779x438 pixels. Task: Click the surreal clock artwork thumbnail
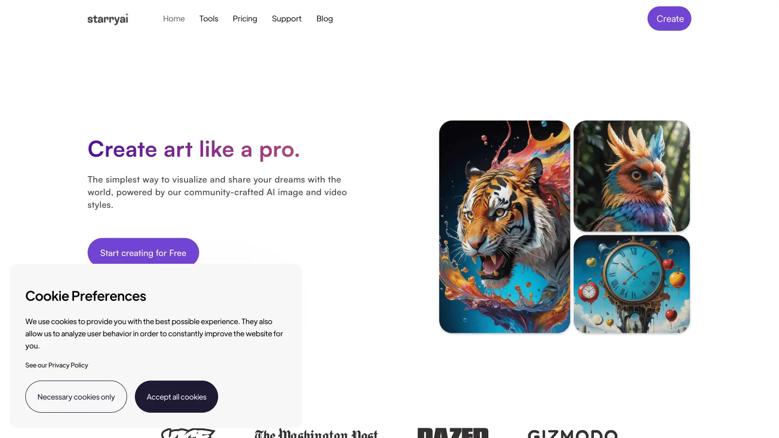(631, 284)
